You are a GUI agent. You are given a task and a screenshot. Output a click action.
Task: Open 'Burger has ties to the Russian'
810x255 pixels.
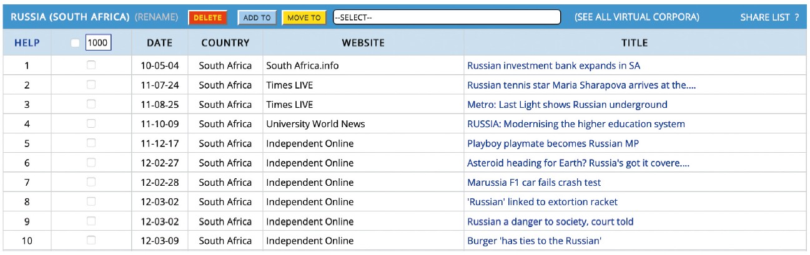click(x=534, y=241)
